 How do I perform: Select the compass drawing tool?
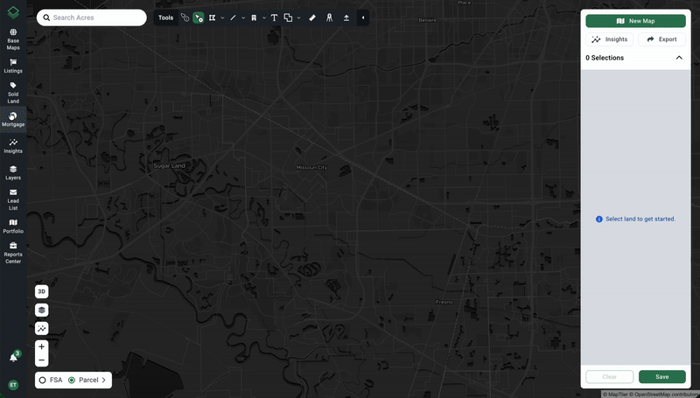(329, 17)
